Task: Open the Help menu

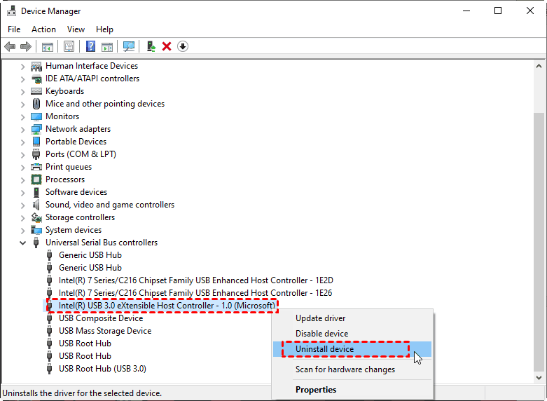Action: click(x=104, y=29)
